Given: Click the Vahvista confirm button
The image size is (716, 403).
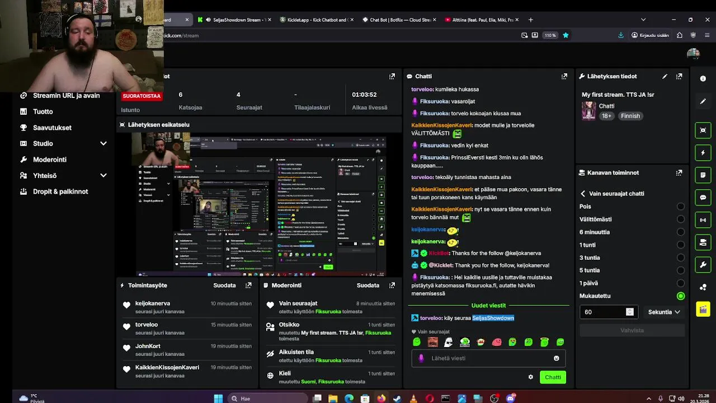Looking at the screenshot, I should click(632, 331).
